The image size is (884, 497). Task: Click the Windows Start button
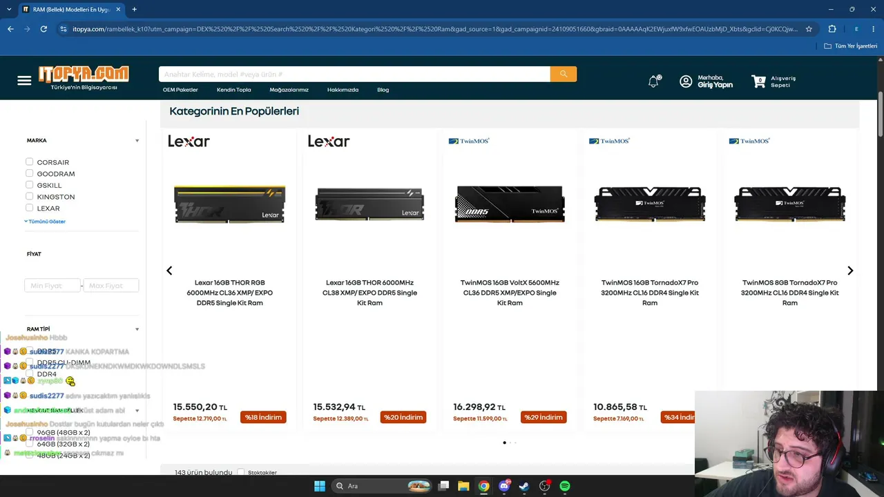[x=320, y=486]
